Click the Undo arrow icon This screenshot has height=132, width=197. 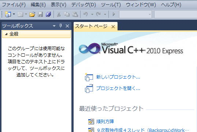click(86, 14)
